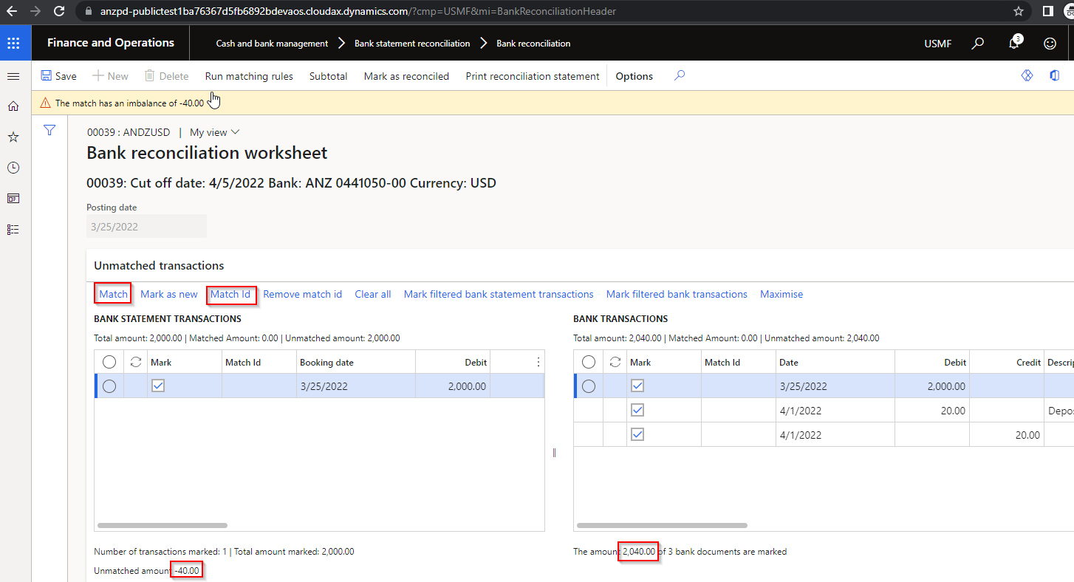
Task: Open Workspaces icon in left sidebar
Action: pos(13,199)
